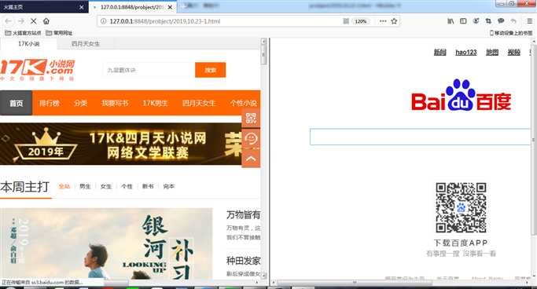Open the page actions three-dot menu
537x289 pixels.
[x=383, y=21]
